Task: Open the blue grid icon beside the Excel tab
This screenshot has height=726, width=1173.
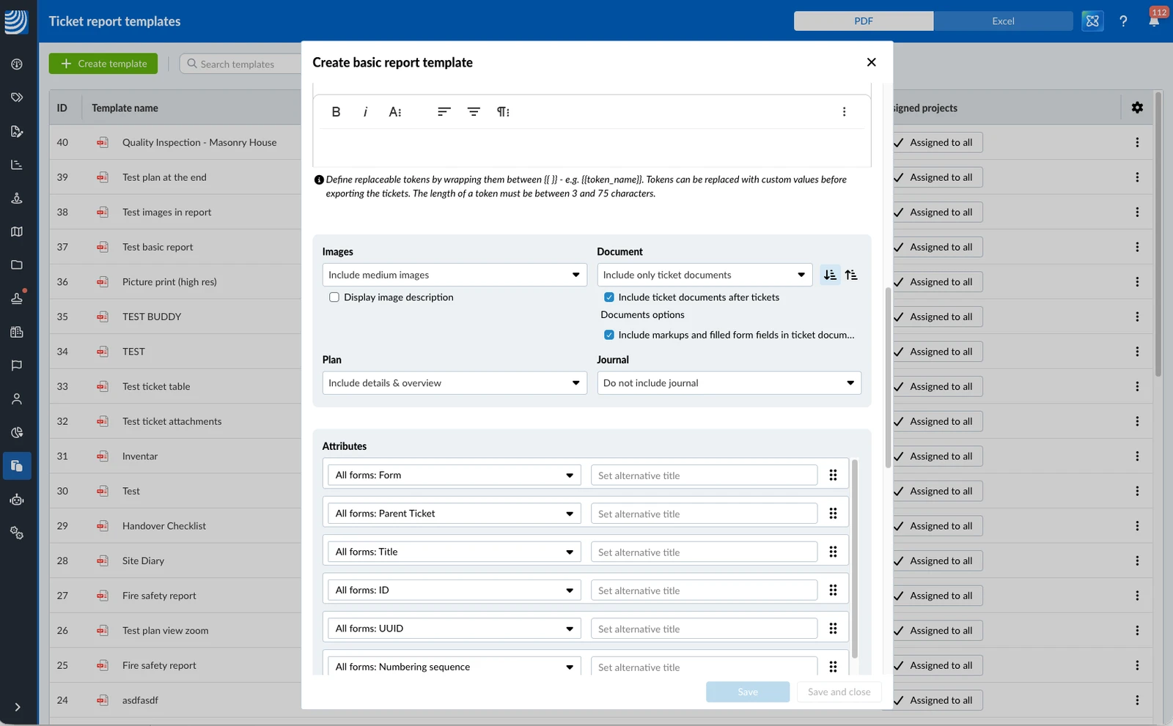Action: 1092,21
